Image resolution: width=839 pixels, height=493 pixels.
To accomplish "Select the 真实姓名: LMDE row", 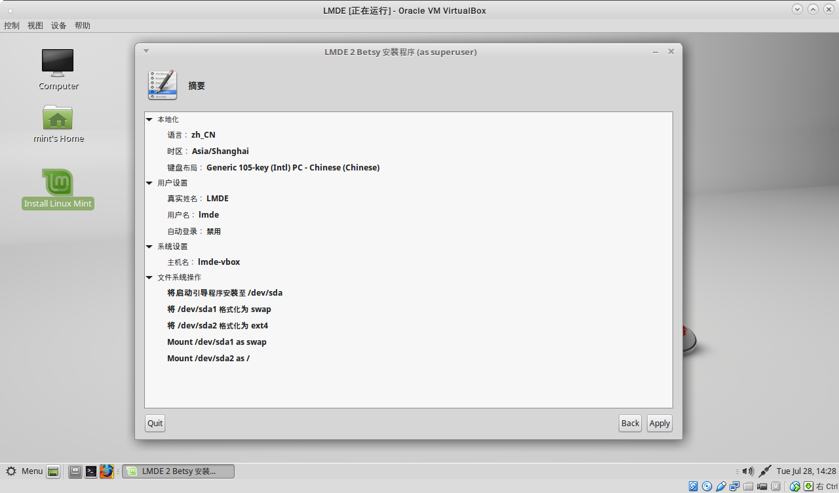I will pos(409,199).
